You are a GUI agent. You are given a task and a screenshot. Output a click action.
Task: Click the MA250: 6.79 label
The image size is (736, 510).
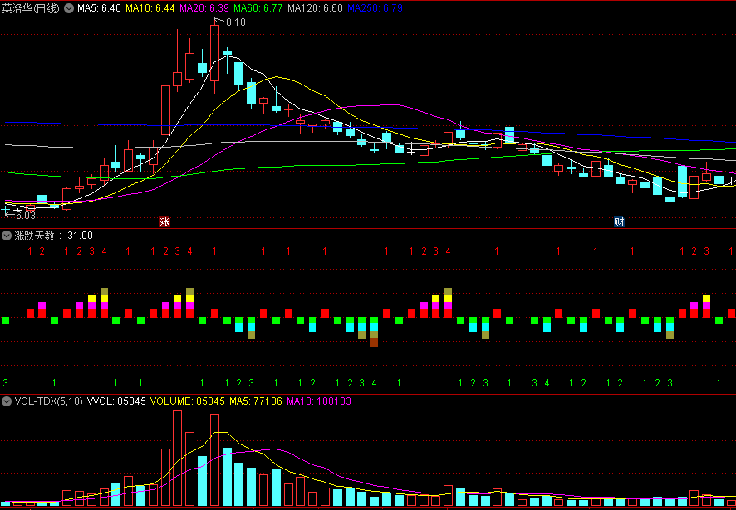pyautogui.click(x=374, y=8)
